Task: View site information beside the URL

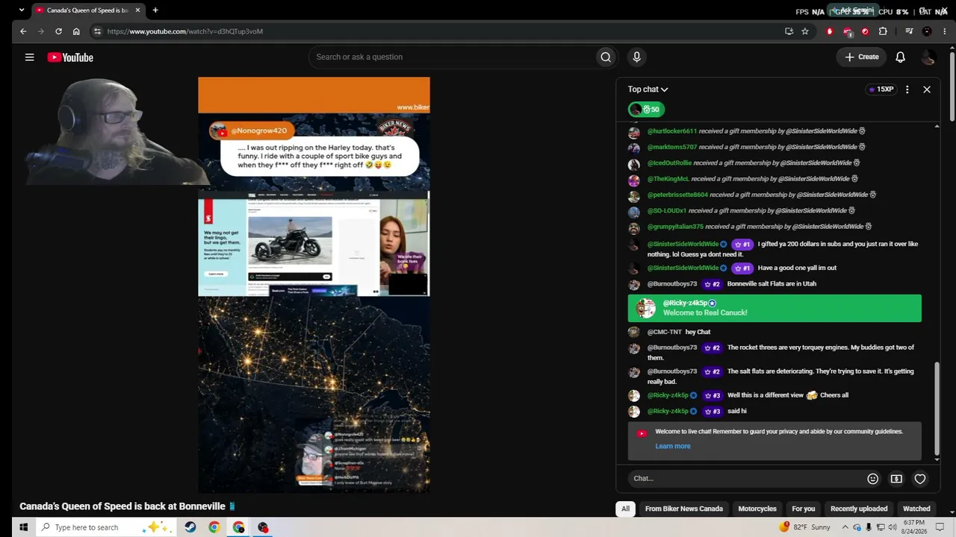Action: (97, 31)
